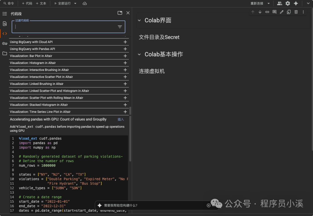Collapse the Colab界面 section

[x=139, y=20]
